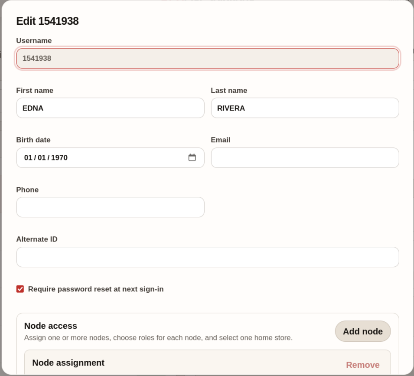Click the Username label
Image resolution: width=414 pixels, height=376 pixels.
pos(34,40)
